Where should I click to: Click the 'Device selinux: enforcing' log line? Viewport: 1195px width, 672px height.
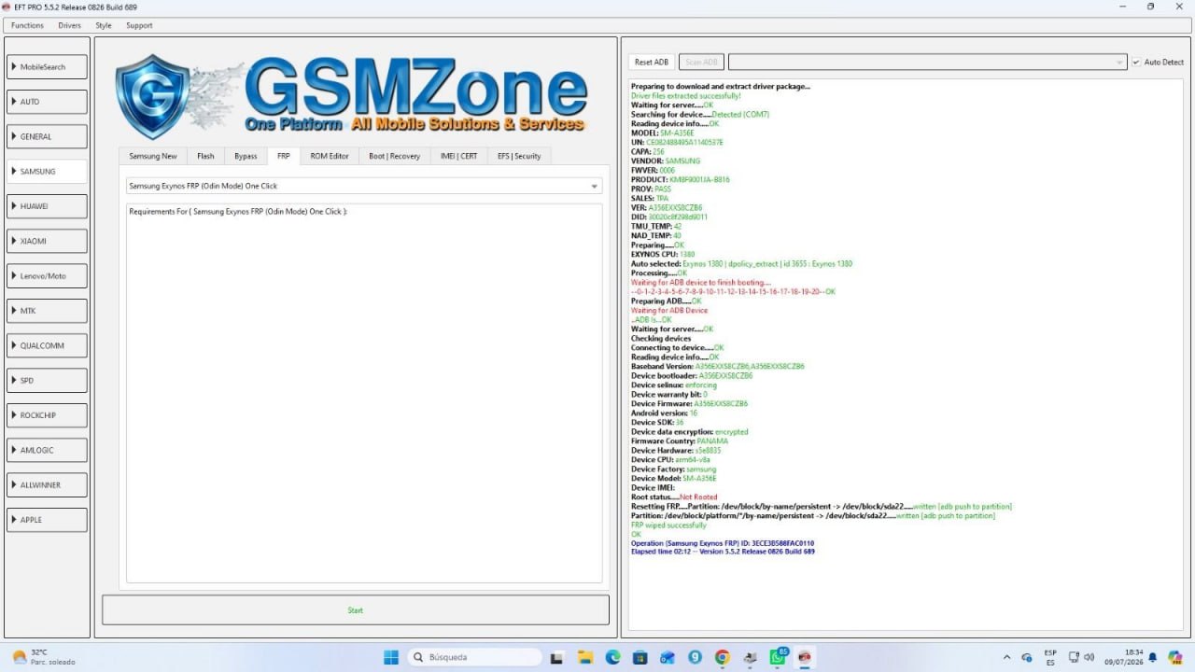coord(674,385)
